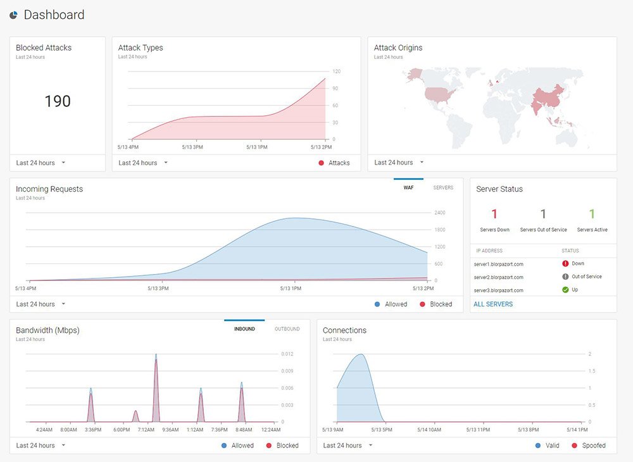The height and width of the screenshot is (462, 633).
Task: Click the green Up status checkmark icon
Action: [x=565, y=290]
